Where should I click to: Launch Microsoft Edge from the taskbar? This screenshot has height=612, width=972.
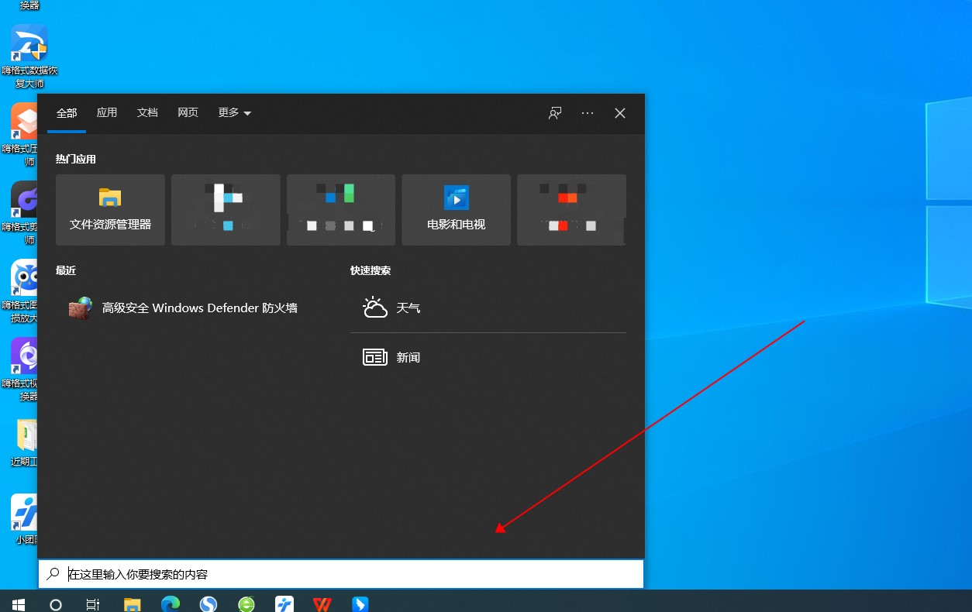[x=171, y=604]
